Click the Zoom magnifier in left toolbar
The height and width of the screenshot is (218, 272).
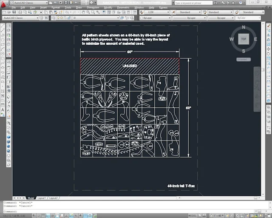pyautogui.click(x=8, y=123)
